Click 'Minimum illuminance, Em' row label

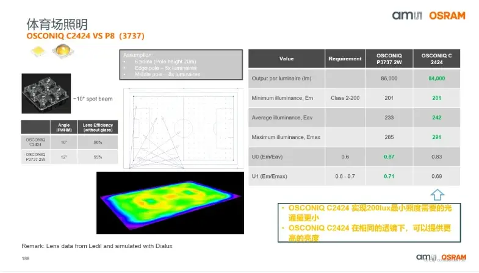pos(283,98)
